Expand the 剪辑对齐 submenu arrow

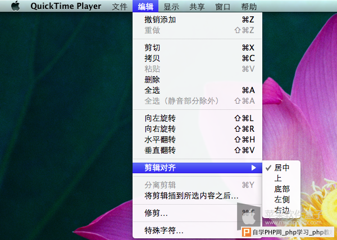click(254, 168)
